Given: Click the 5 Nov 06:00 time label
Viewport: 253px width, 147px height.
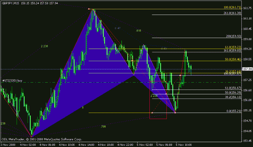Looking at the screenshot, I should pyautogui.click(x=164, y=145).
